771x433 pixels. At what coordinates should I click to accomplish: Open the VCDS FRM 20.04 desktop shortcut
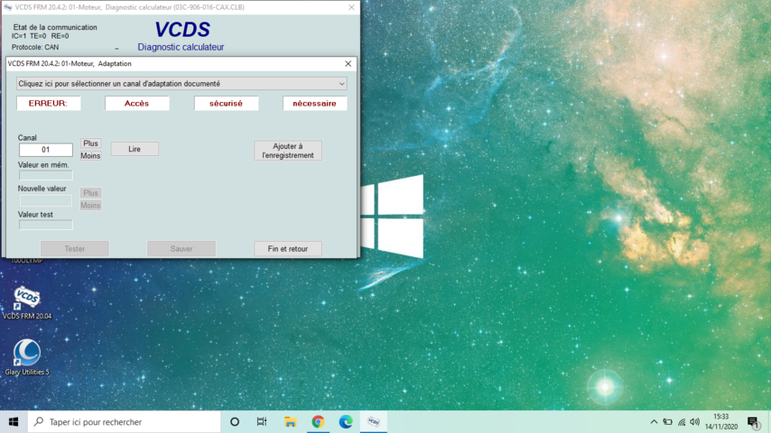[27, 303]
